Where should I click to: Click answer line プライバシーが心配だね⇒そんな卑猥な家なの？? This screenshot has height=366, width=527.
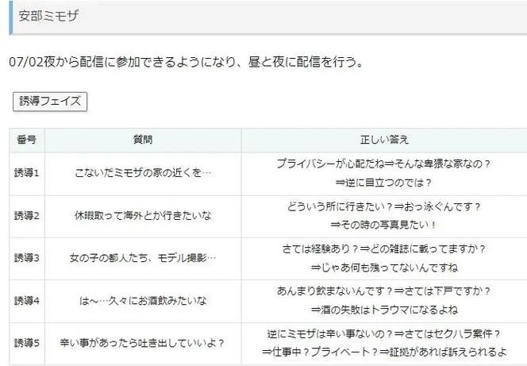pyautogui.click(x=384, y=164)
